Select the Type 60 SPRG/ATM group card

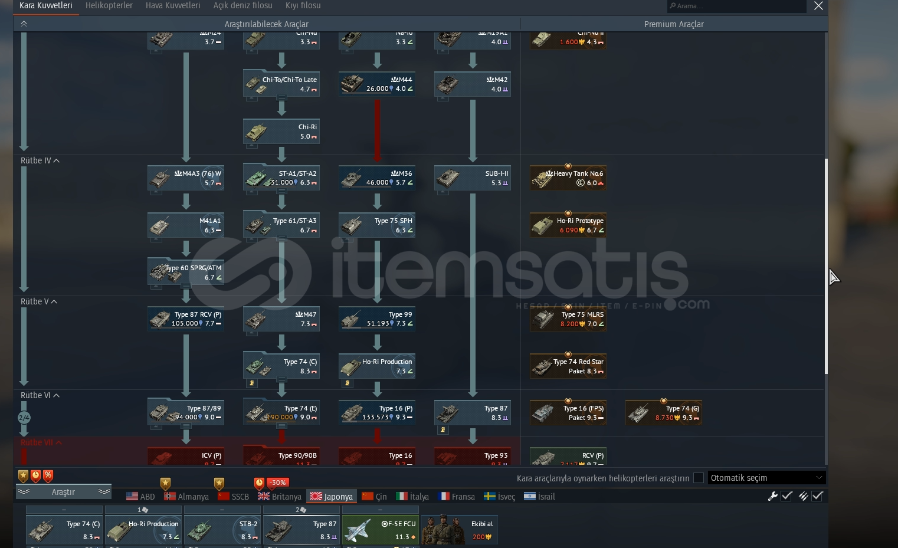186,273
